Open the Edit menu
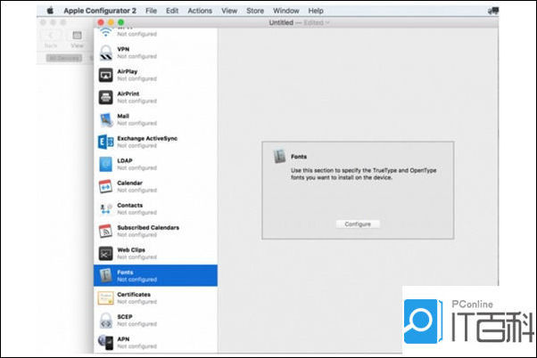The width and height of the screenshot is (537, 358). click(x=172, y=11)
